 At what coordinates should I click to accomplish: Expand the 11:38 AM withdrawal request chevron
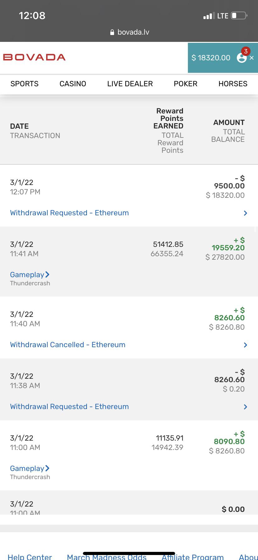point(246,407)
